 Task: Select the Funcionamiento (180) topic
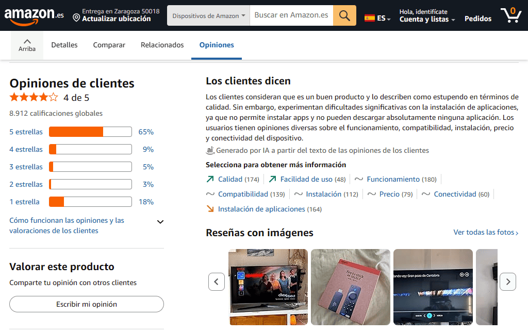395,179
